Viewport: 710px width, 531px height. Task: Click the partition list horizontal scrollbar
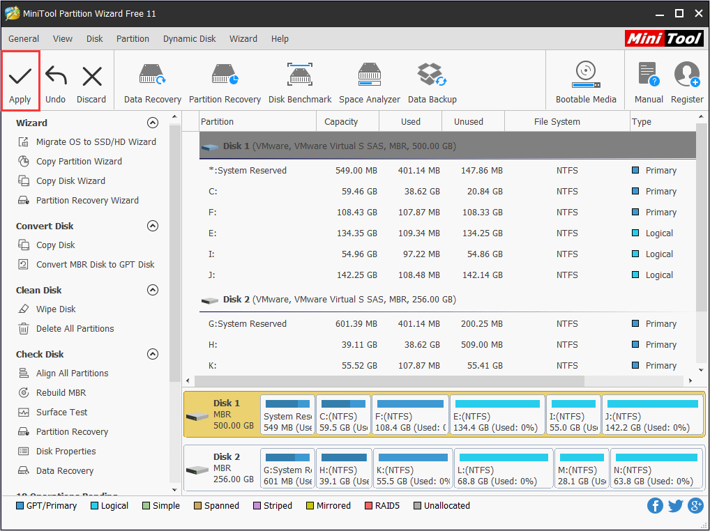coord(389,381)
